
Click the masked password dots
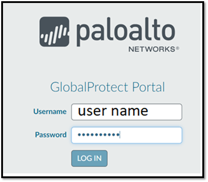pyautogui.click(x=98, y=135)
